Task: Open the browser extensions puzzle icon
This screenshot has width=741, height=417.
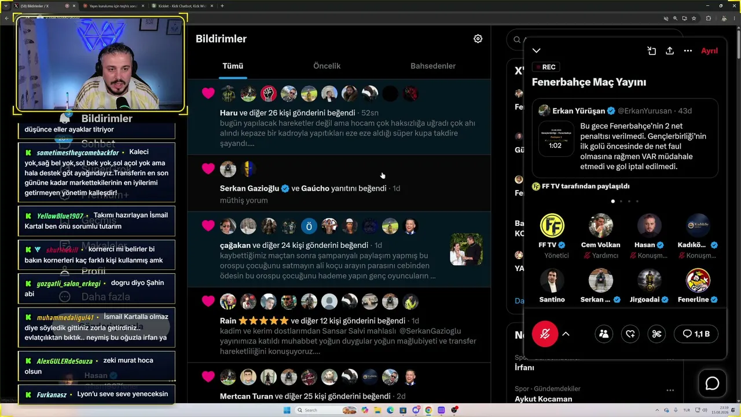Action: (708, 19)
